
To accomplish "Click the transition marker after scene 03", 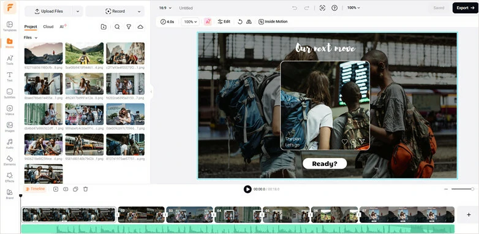I will pyautogui.click(x=214, y=215).
